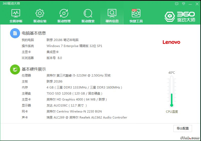This screenshot has width=201, height=141.
Task: Go to the 驱动管理 driver management section
Action: pos(64,16)
